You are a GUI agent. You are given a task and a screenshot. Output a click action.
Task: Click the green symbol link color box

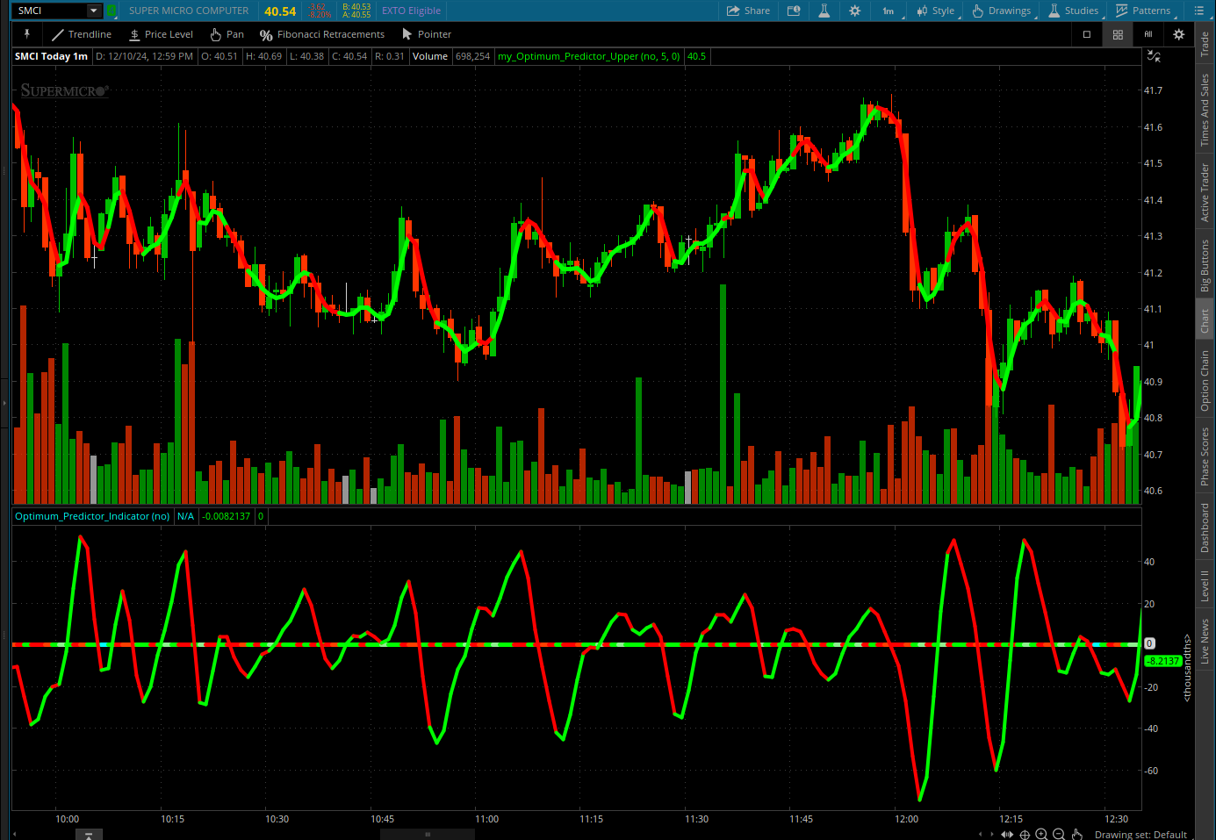click(x=112, y=11)
